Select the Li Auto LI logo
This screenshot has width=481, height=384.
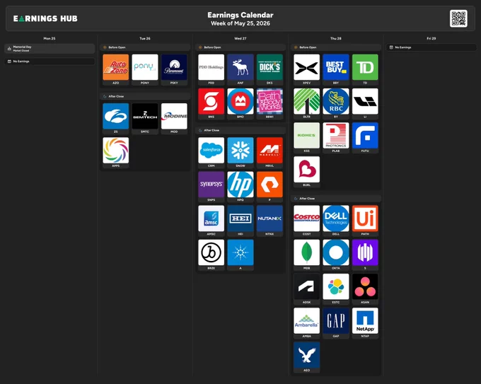(365, 101)
